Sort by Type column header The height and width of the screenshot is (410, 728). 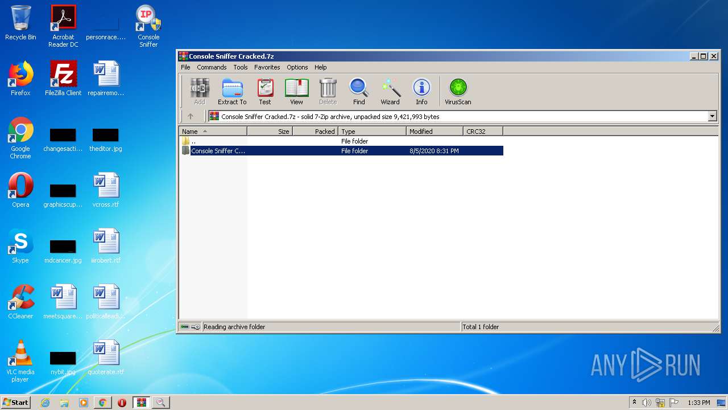[x=373, y=131]
